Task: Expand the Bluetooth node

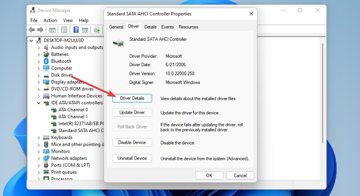Action: click(x=39, y=62)
